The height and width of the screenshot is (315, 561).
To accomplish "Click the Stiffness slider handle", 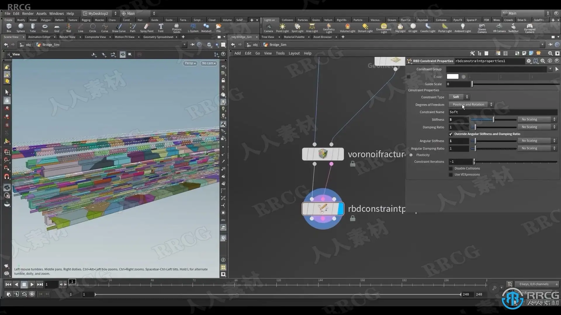I will point(494,120).
